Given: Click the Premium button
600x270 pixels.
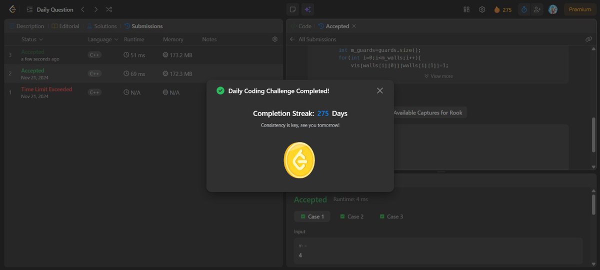Looking at the screenshot, I should pyautogui.click(x=580, y=9).
